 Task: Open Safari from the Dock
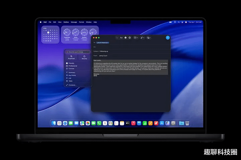tap(65, 123)
